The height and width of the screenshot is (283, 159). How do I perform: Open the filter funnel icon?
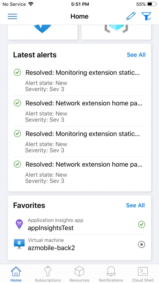[x=146, y=16]
